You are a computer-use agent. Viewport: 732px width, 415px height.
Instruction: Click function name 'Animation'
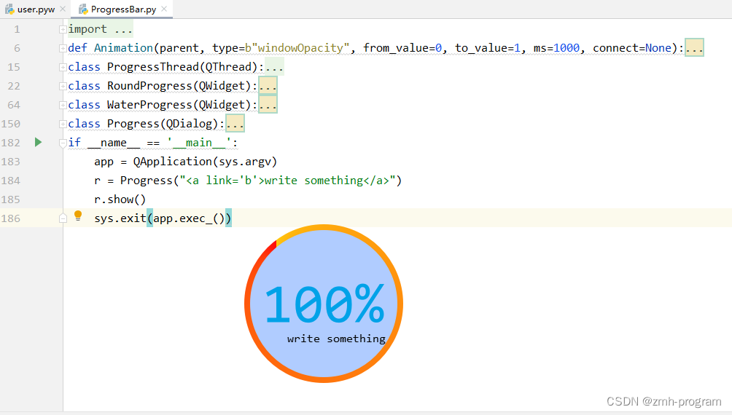pos(123,47)
